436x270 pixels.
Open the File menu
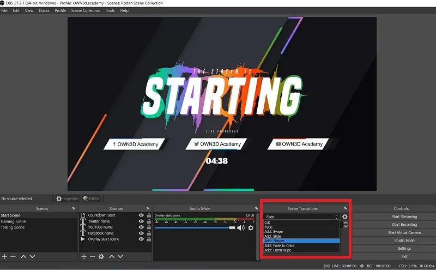4,10
